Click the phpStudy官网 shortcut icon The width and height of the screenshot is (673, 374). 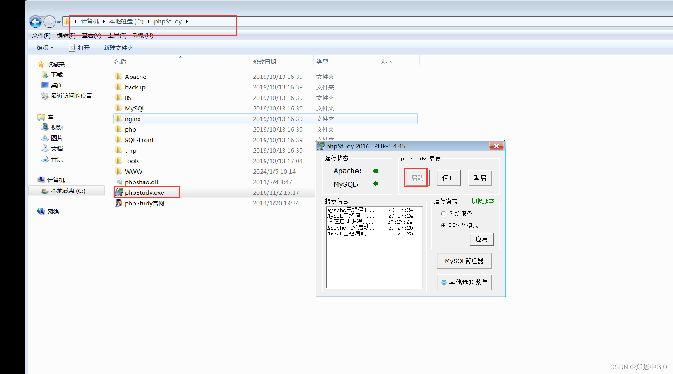(119, 203)
